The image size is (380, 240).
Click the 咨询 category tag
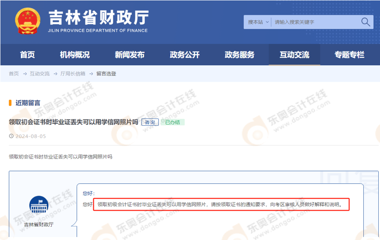(150, 122)
